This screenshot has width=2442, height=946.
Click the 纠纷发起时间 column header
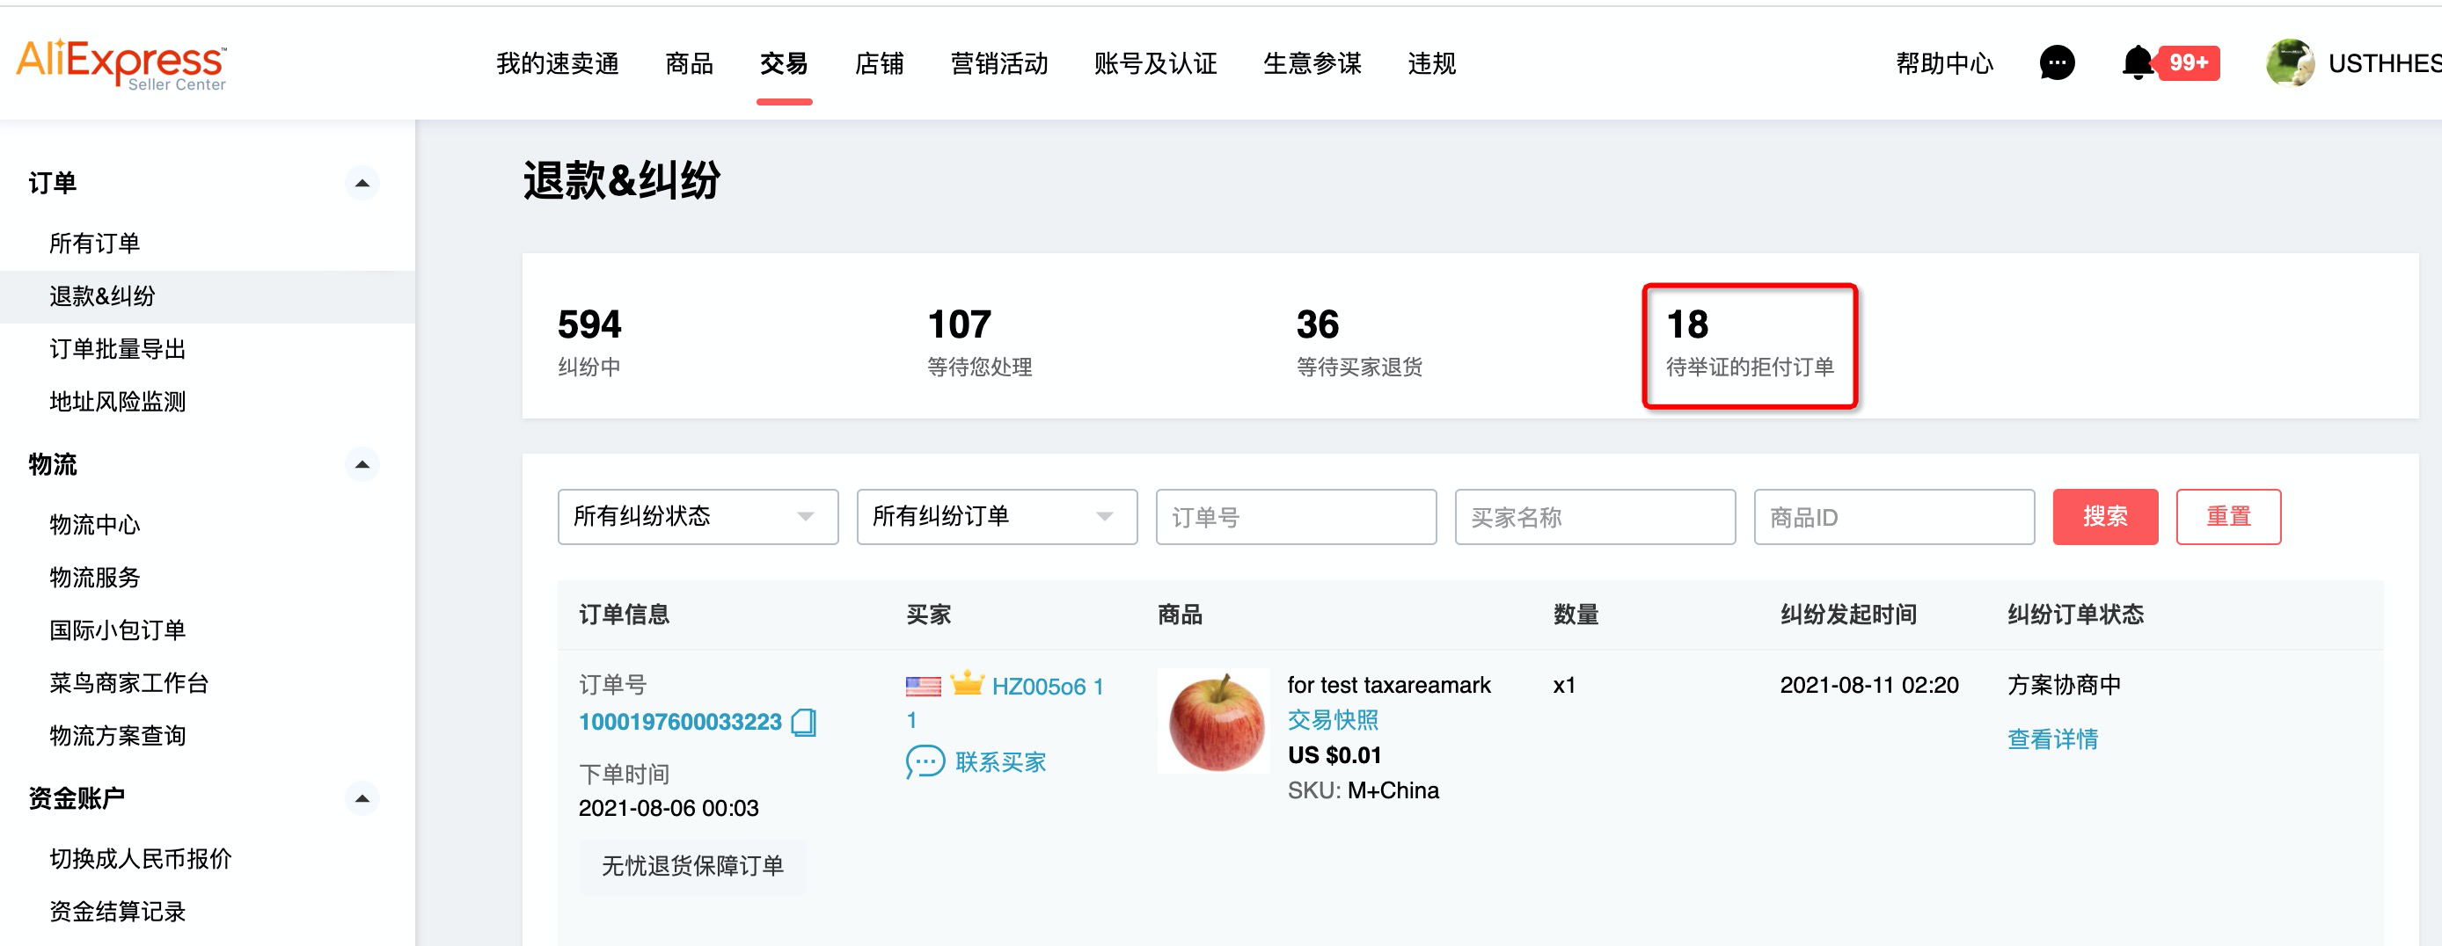pyautogui.click(x=1847, y=615)
